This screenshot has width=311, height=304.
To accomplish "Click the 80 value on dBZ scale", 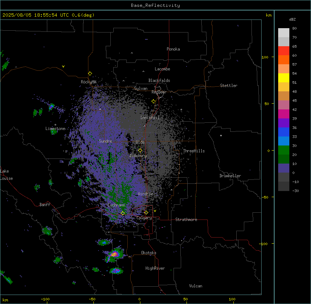I will (x=294, y=29).
